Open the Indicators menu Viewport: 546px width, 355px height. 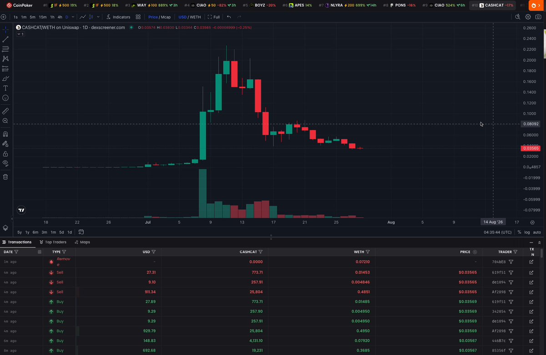click(x=118, y=17)
